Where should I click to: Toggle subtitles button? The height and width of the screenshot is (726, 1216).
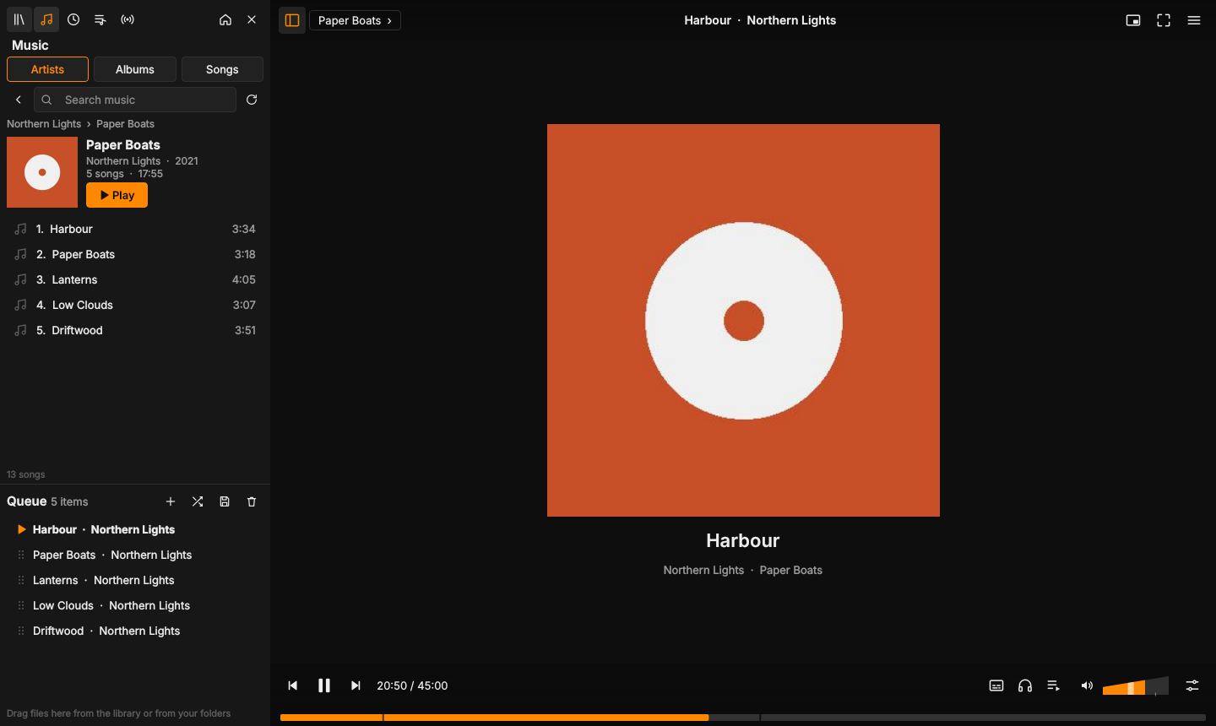996,685
